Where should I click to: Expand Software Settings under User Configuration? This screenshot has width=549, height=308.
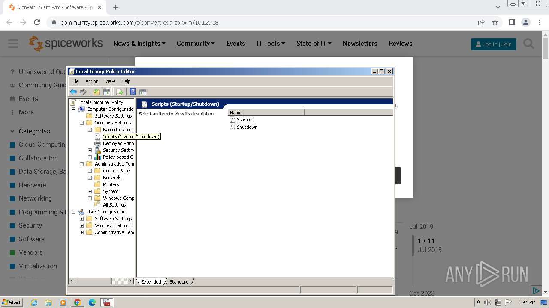click(81, 219)
